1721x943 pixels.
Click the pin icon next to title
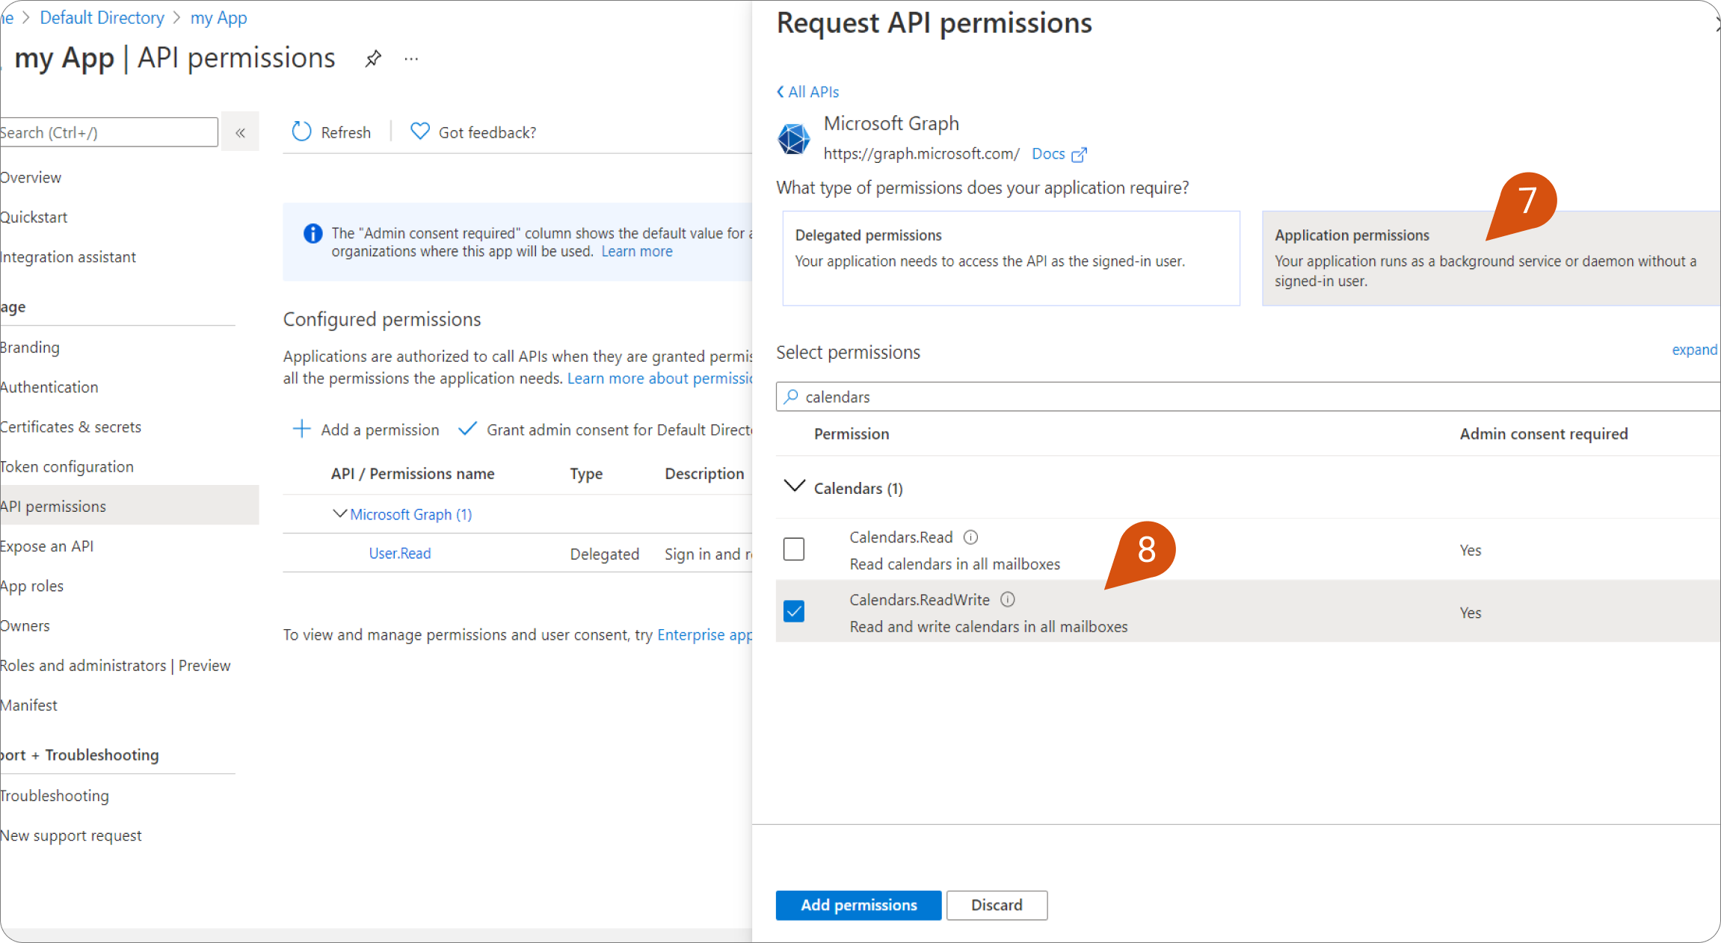373,58
